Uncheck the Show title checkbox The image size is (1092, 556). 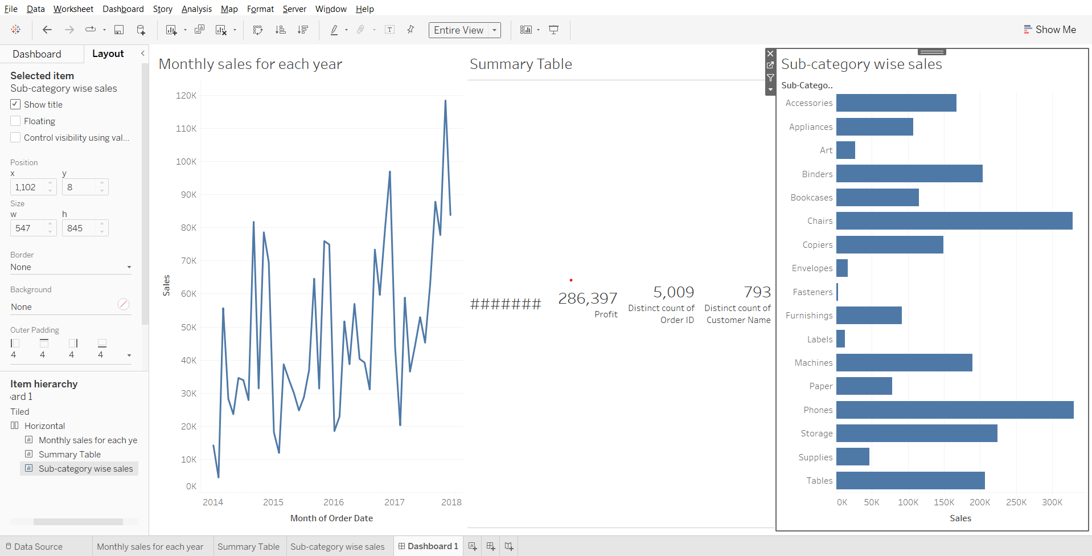[x=15, y=104]
